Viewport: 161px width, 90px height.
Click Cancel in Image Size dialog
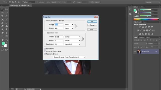coord(92,25)
